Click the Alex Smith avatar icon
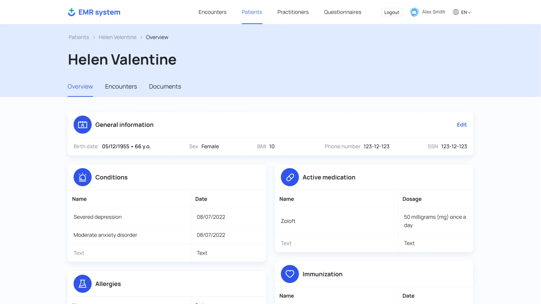This screenshot has width=541, height=304. [414, 12]
